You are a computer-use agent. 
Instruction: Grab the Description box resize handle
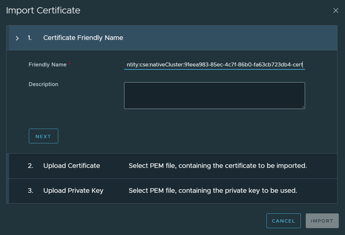pos(303,107)
